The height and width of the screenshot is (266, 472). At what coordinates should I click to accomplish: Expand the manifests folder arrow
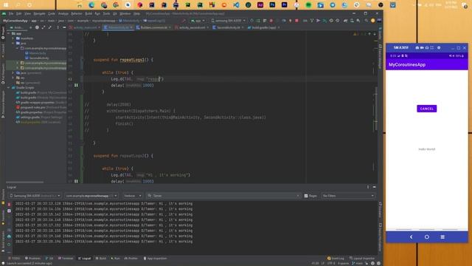pos(13,38)
